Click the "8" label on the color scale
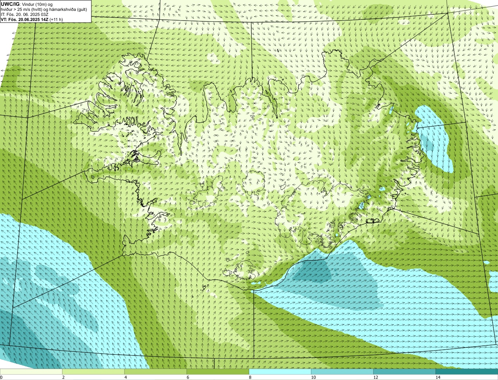This screenshot has width=498, height=380. (x=250, y=377)
